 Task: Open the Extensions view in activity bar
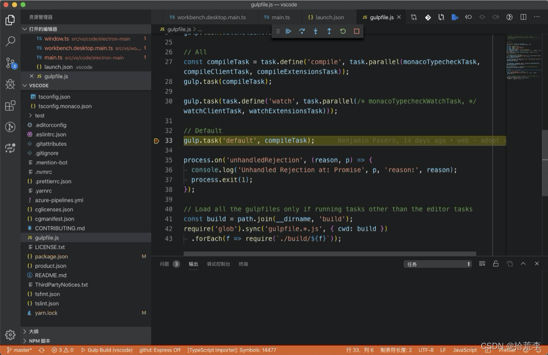10,106
